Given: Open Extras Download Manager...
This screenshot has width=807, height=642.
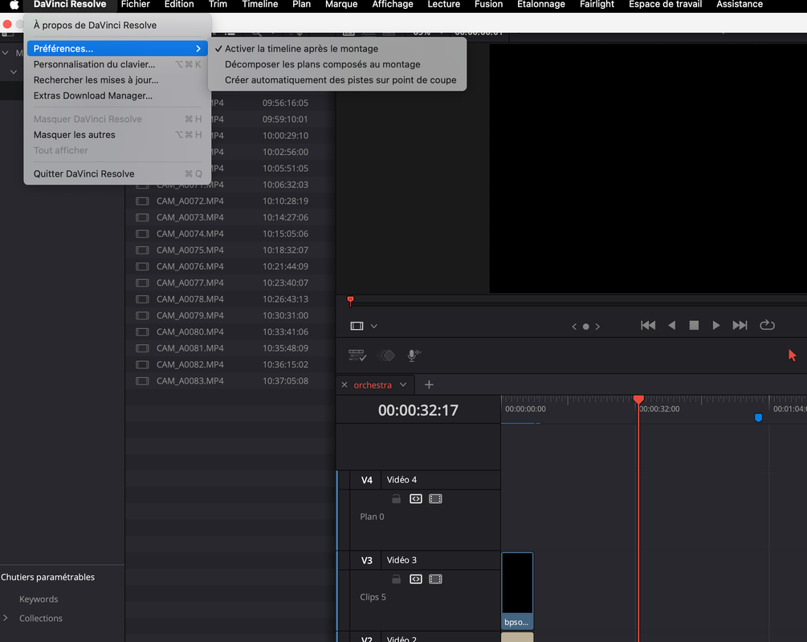Looking at the screenshot, I should click(x=117, y=95).
